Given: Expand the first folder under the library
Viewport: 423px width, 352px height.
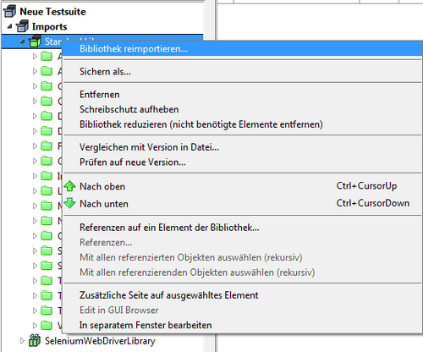Looking at the screenshot, I should pyautogui.click(x=35, y=56).
